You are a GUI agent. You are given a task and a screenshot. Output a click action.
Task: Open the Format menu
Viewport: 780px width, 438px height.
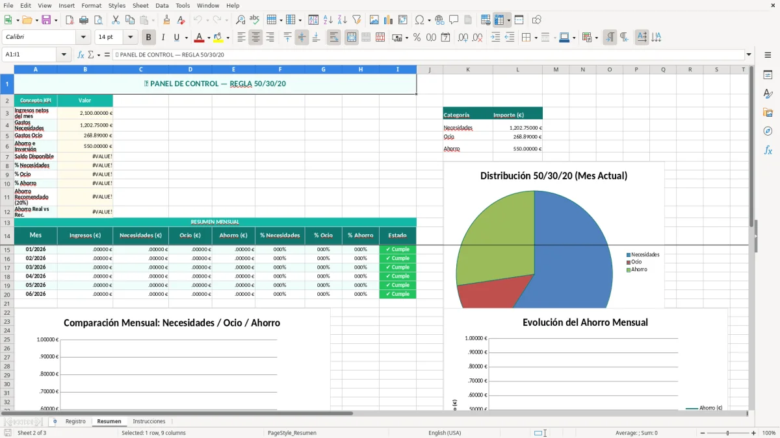click(91, 5)
